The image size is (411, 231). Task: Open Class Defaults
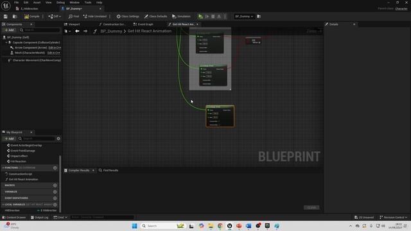[155, 17]
